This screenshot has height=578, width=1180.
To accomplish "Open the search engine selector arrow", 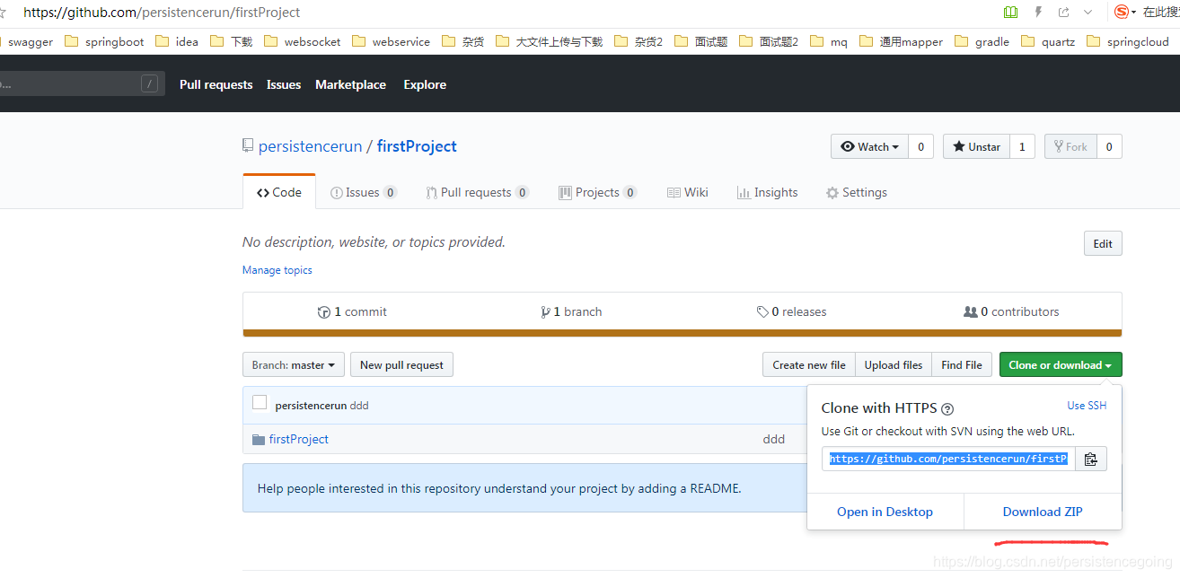I will [1134, 13].
